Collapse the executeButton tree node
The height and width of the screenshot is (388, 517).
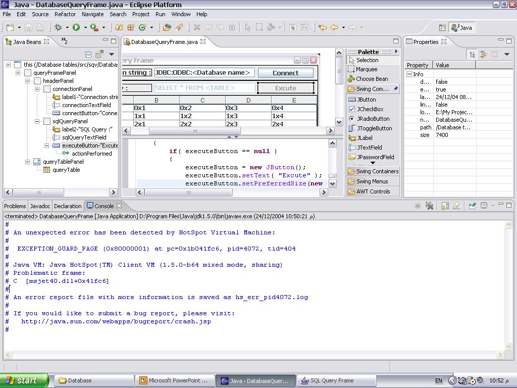click(46, 145)
